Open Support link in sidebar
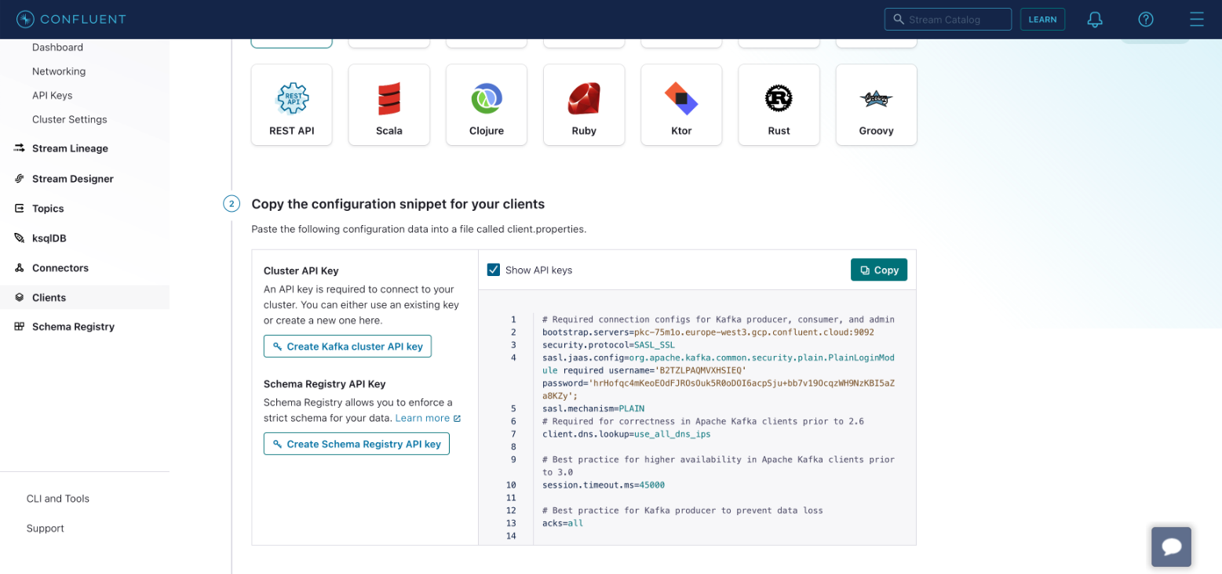 (46, 529)
